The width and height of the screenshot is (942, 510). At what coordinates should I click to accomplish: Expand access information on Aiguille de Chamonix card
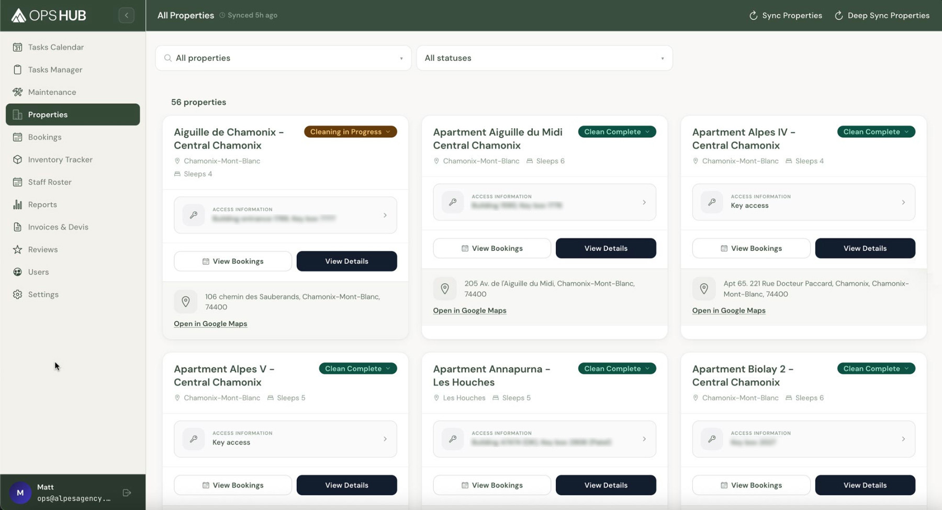[x=285, y=215]
